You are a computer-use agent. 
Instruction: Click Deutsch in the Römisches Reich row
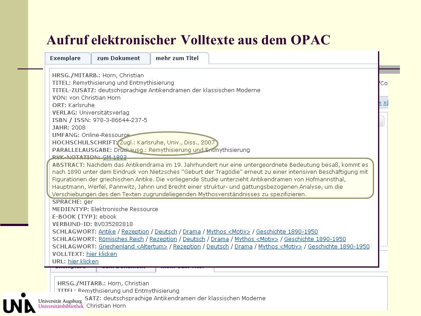pyautogui.click(x=194, y=239)
